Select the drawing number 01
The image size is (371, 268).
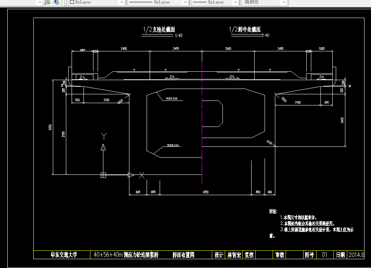pos(325,255)
